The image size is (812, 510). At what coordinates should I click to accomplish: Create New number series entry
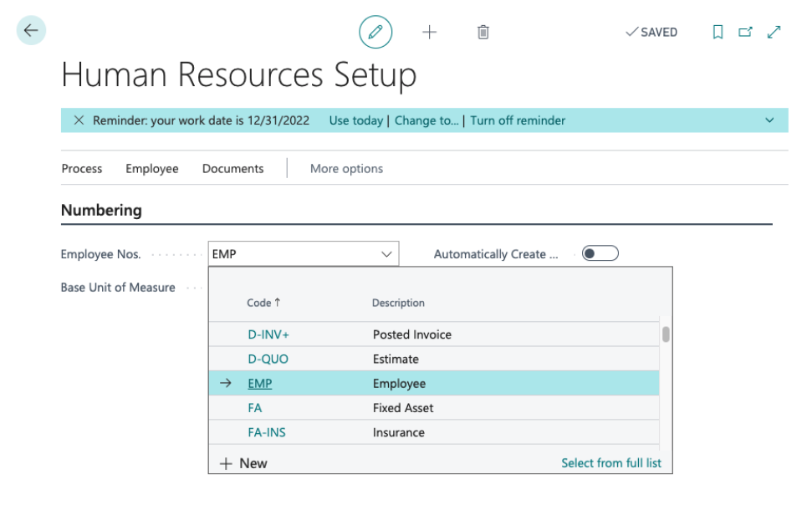click(243, 463)
